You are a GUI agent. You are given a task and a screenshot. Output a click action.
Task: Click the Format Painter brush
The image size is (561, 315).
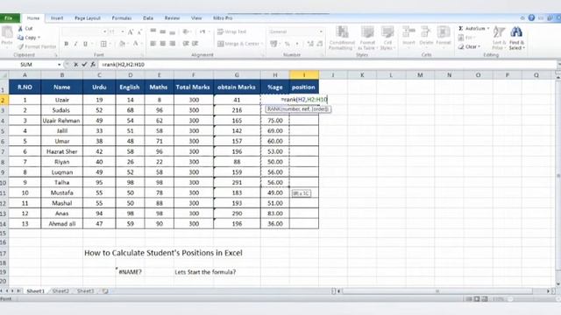[21, 46]
